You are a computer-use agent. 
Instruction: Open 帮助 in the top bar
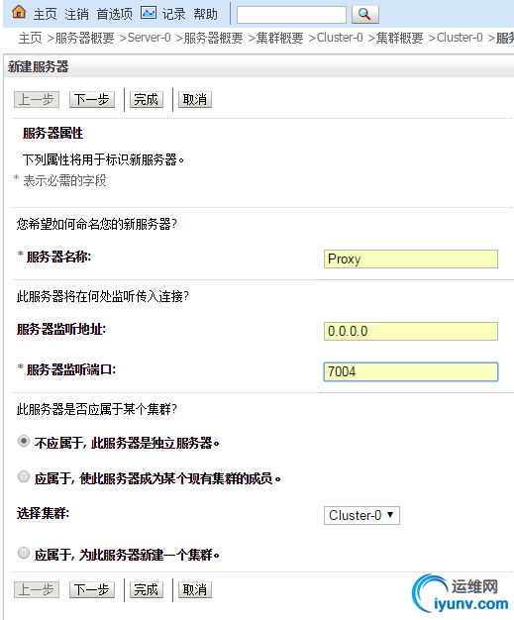click(x=206, y=14)
